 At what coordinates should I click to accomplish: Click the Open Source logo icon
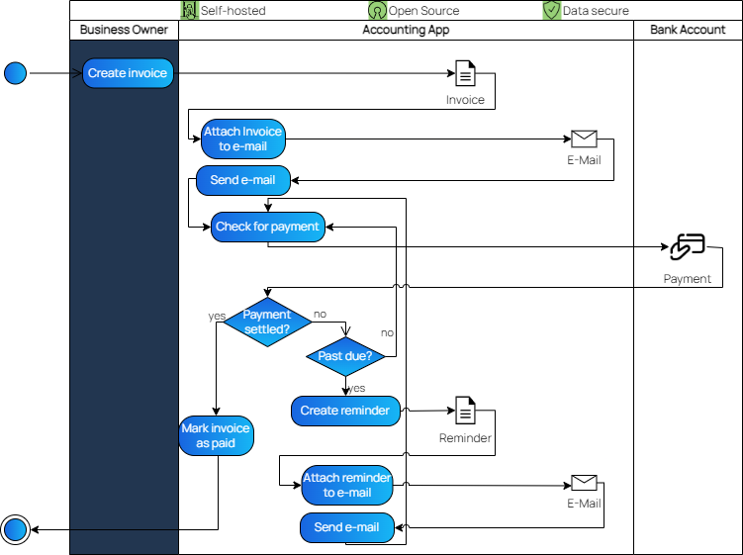point(377,10)
